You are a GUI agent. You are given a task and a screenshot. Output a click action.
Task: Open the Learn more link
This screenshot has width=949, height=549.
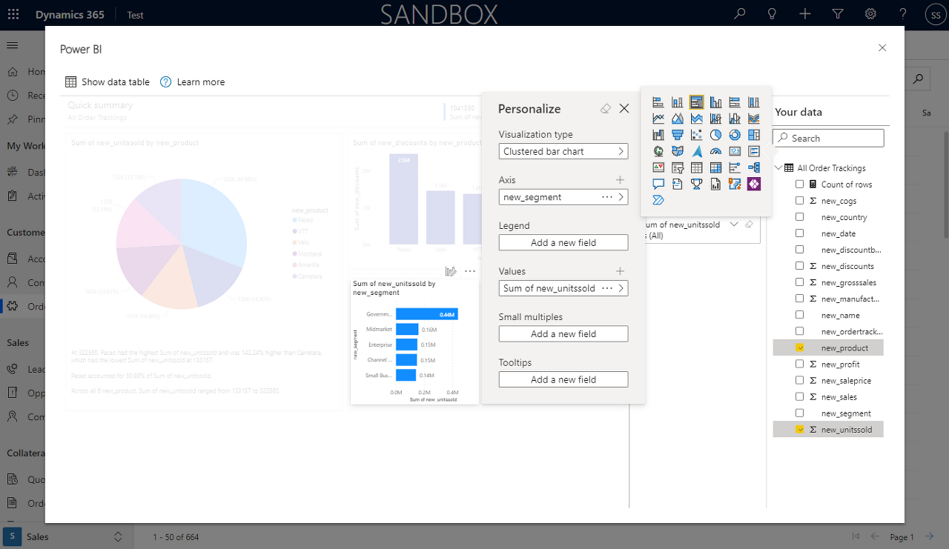193,82
